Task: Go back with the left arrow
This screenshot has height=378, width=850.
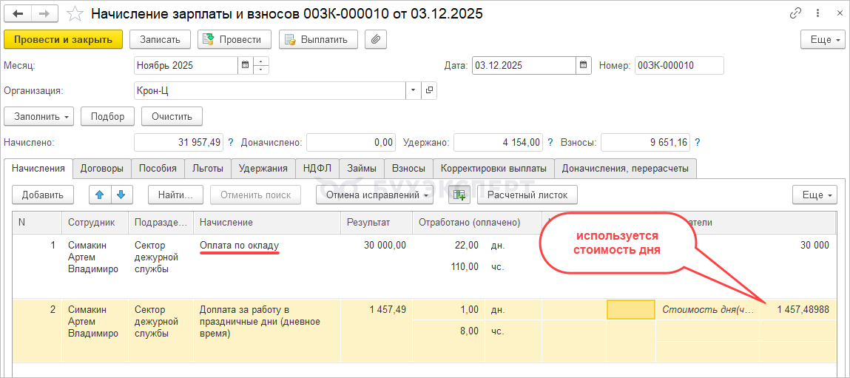Action: click(x=18, y=13)
